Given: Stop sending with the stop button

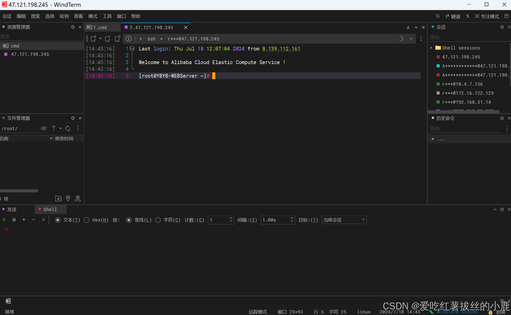Looking at the screenshot, I should point(14,220).
